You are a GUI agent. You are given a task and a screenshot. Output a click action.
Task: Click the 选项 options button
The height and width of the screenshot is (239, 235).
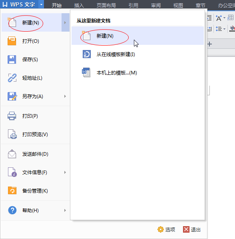pyautogui.click(x=166, y=229)
